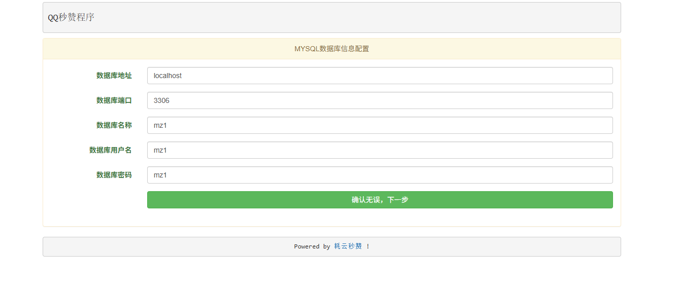Click the MYSQL数据库信息配置 panel heading
This screenshot has width=680, height=287.
tap(331, 49)
